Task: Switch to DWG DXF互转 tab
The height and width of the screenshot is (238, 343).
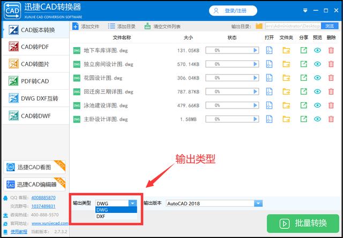Action: coord(35,98)
